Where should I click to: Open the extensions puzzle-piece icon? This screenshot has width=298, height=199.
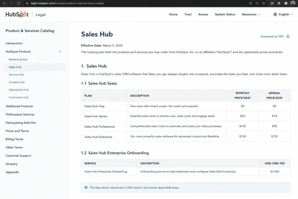[x=279, y=3]
